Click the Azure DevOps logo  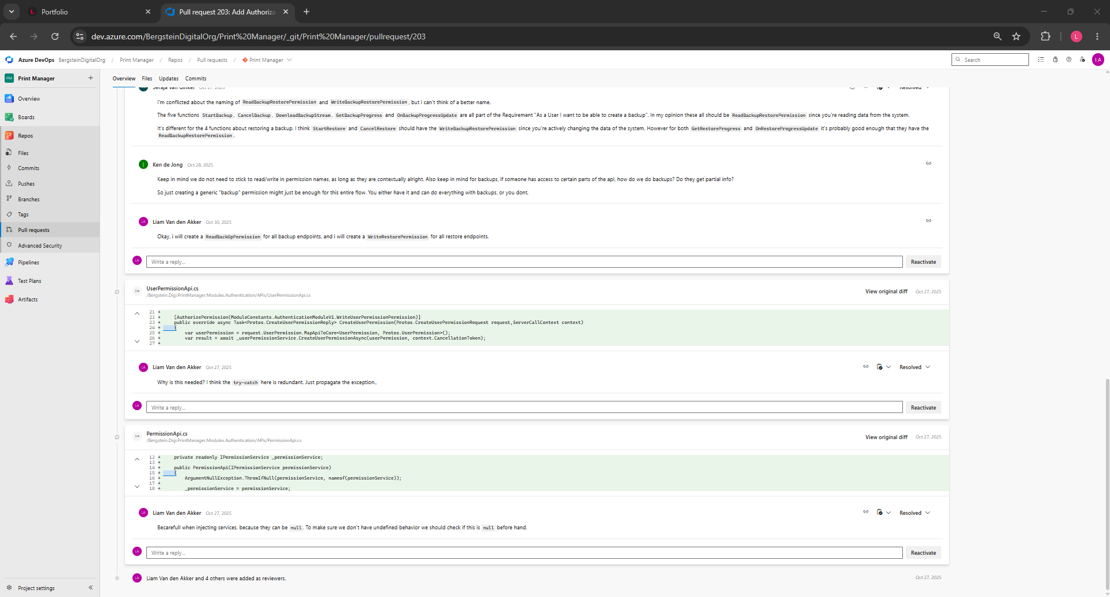coord(9,60)
